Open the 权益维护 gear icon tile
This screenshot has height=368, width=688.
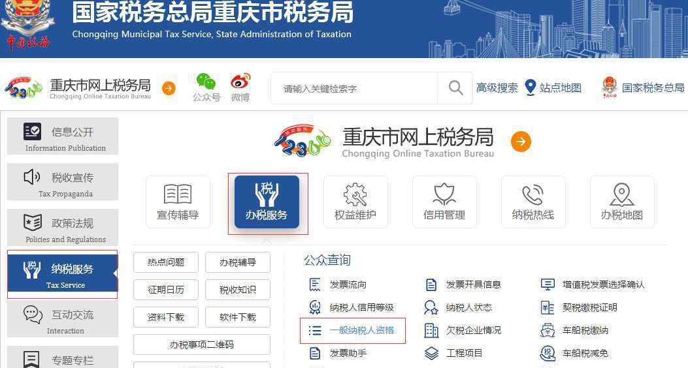[x=355, y=202]
